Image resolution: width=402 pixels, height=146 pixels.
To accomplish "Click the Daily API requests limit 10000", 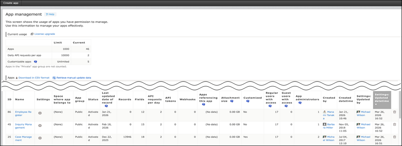I will pyautogui.click(x=65, y=55).
